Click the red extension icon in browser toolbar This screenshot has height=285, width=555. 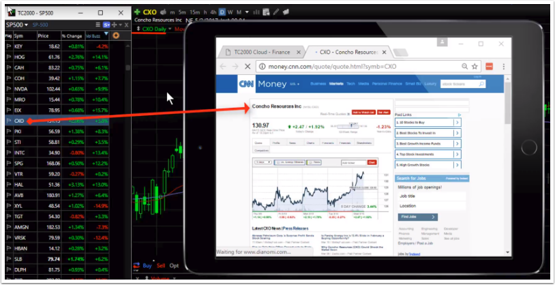pos(489,66)
